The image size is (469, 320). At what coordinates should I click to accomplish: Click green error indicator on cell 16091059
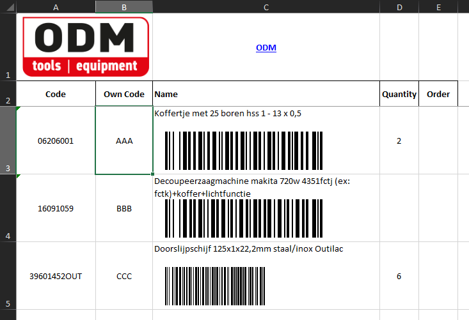coord(19,176)
